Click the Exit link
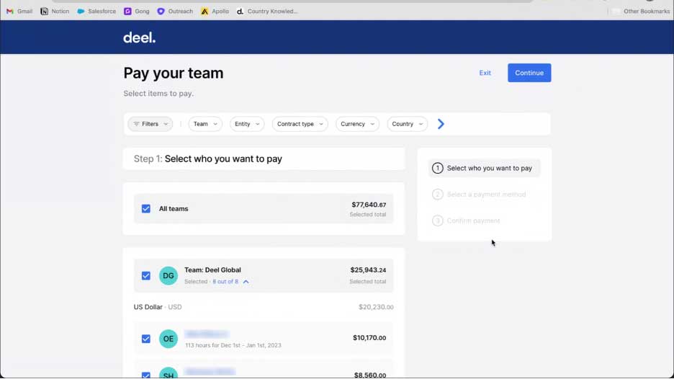This screenshot has width=674, height=379. coord(485,73)
